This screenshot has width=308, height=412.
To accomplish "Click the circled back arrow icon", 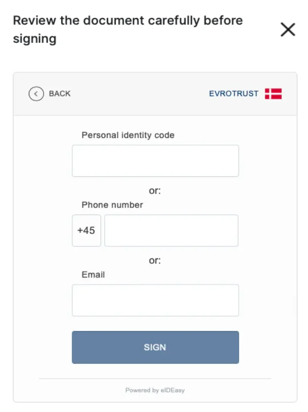I will 36,94.
